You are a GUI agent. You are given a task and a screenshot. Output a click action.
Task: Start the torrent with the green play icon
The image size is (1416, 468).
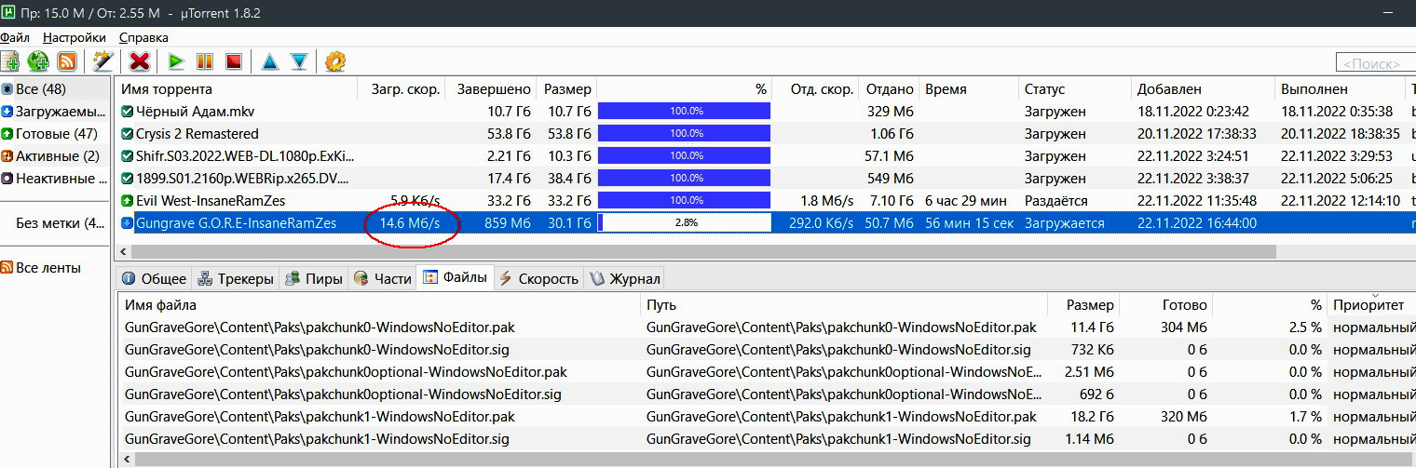pyautogui.click(x=176, y=61)
